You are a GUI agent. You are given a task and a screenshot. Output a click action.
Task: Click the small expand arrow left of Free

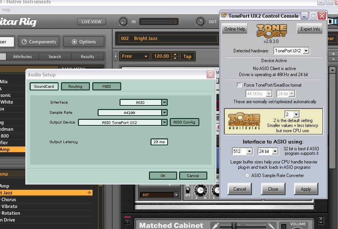(x=116, y=56)
